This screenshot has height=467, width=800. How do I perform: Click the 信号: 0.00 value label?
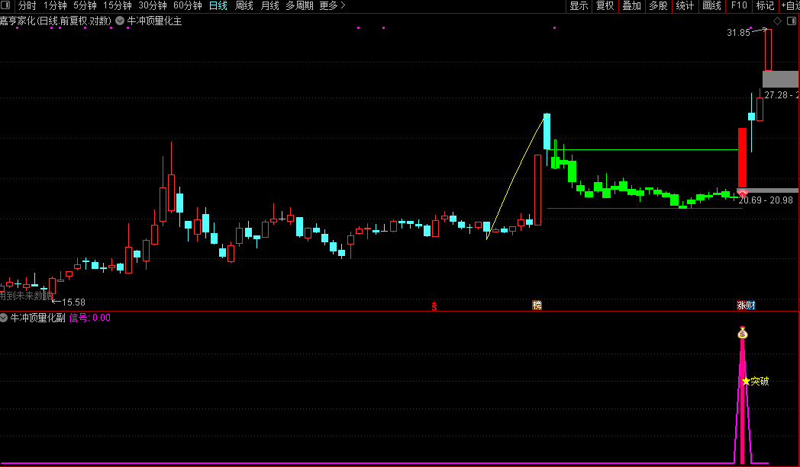tap(90, 318)
